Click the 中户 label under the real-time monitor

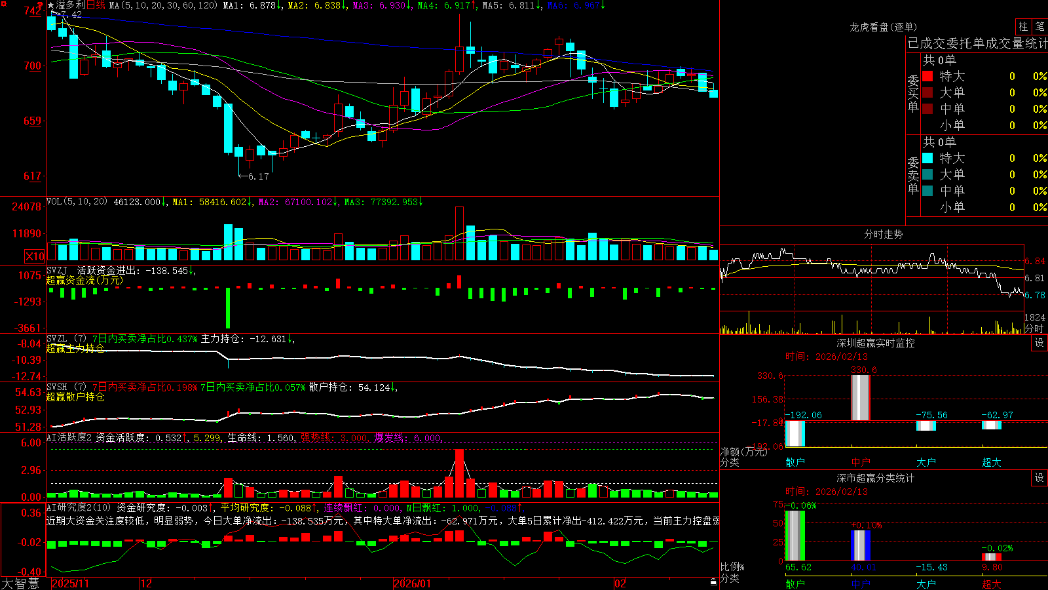click(x=861, y=462)
